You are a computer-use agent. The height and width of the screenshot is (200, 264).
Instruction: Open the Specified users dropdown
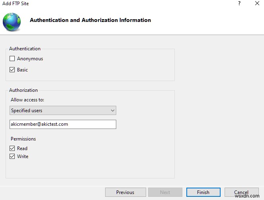[63, 111]
